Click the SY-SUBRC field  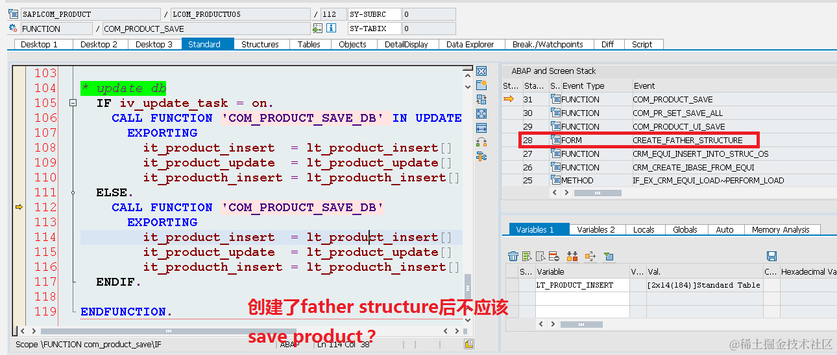click(x=374, y=14)
